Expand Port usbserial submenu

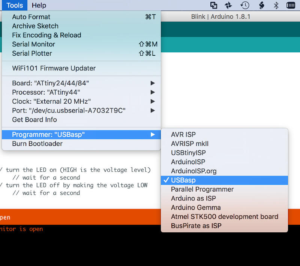coord(81,110)
